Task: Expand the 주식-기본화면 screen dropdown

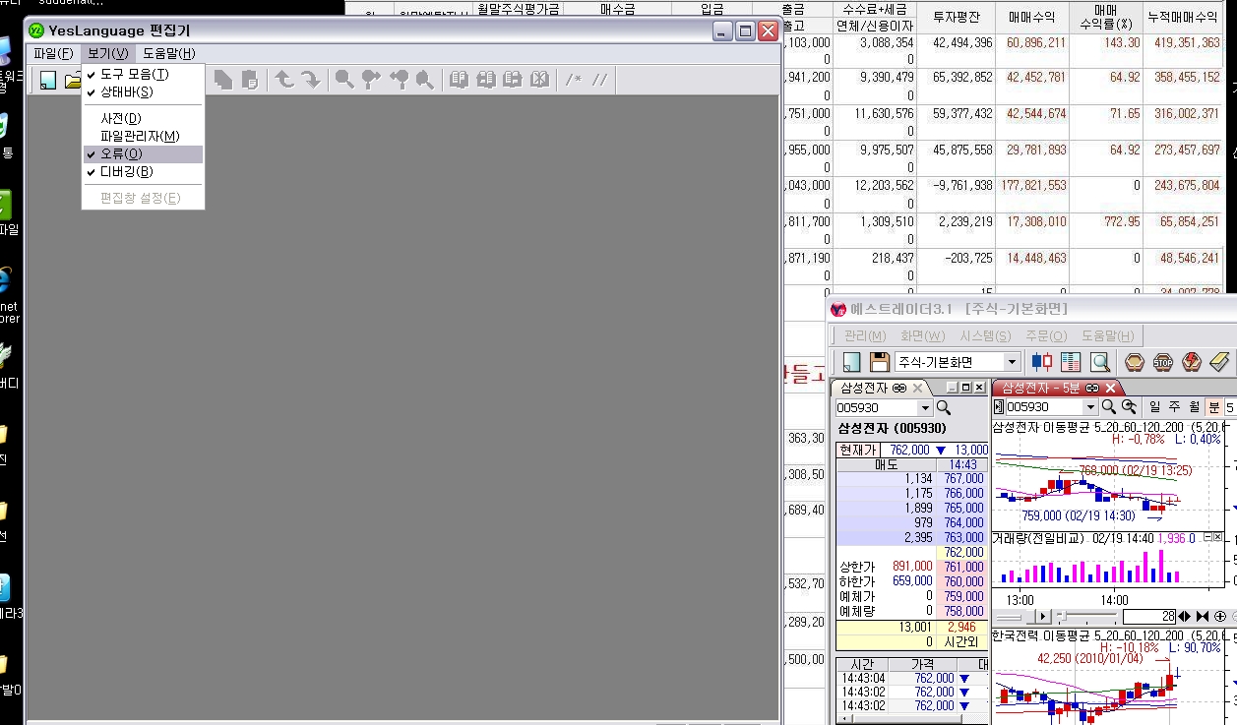Action: click(1012, 362)
